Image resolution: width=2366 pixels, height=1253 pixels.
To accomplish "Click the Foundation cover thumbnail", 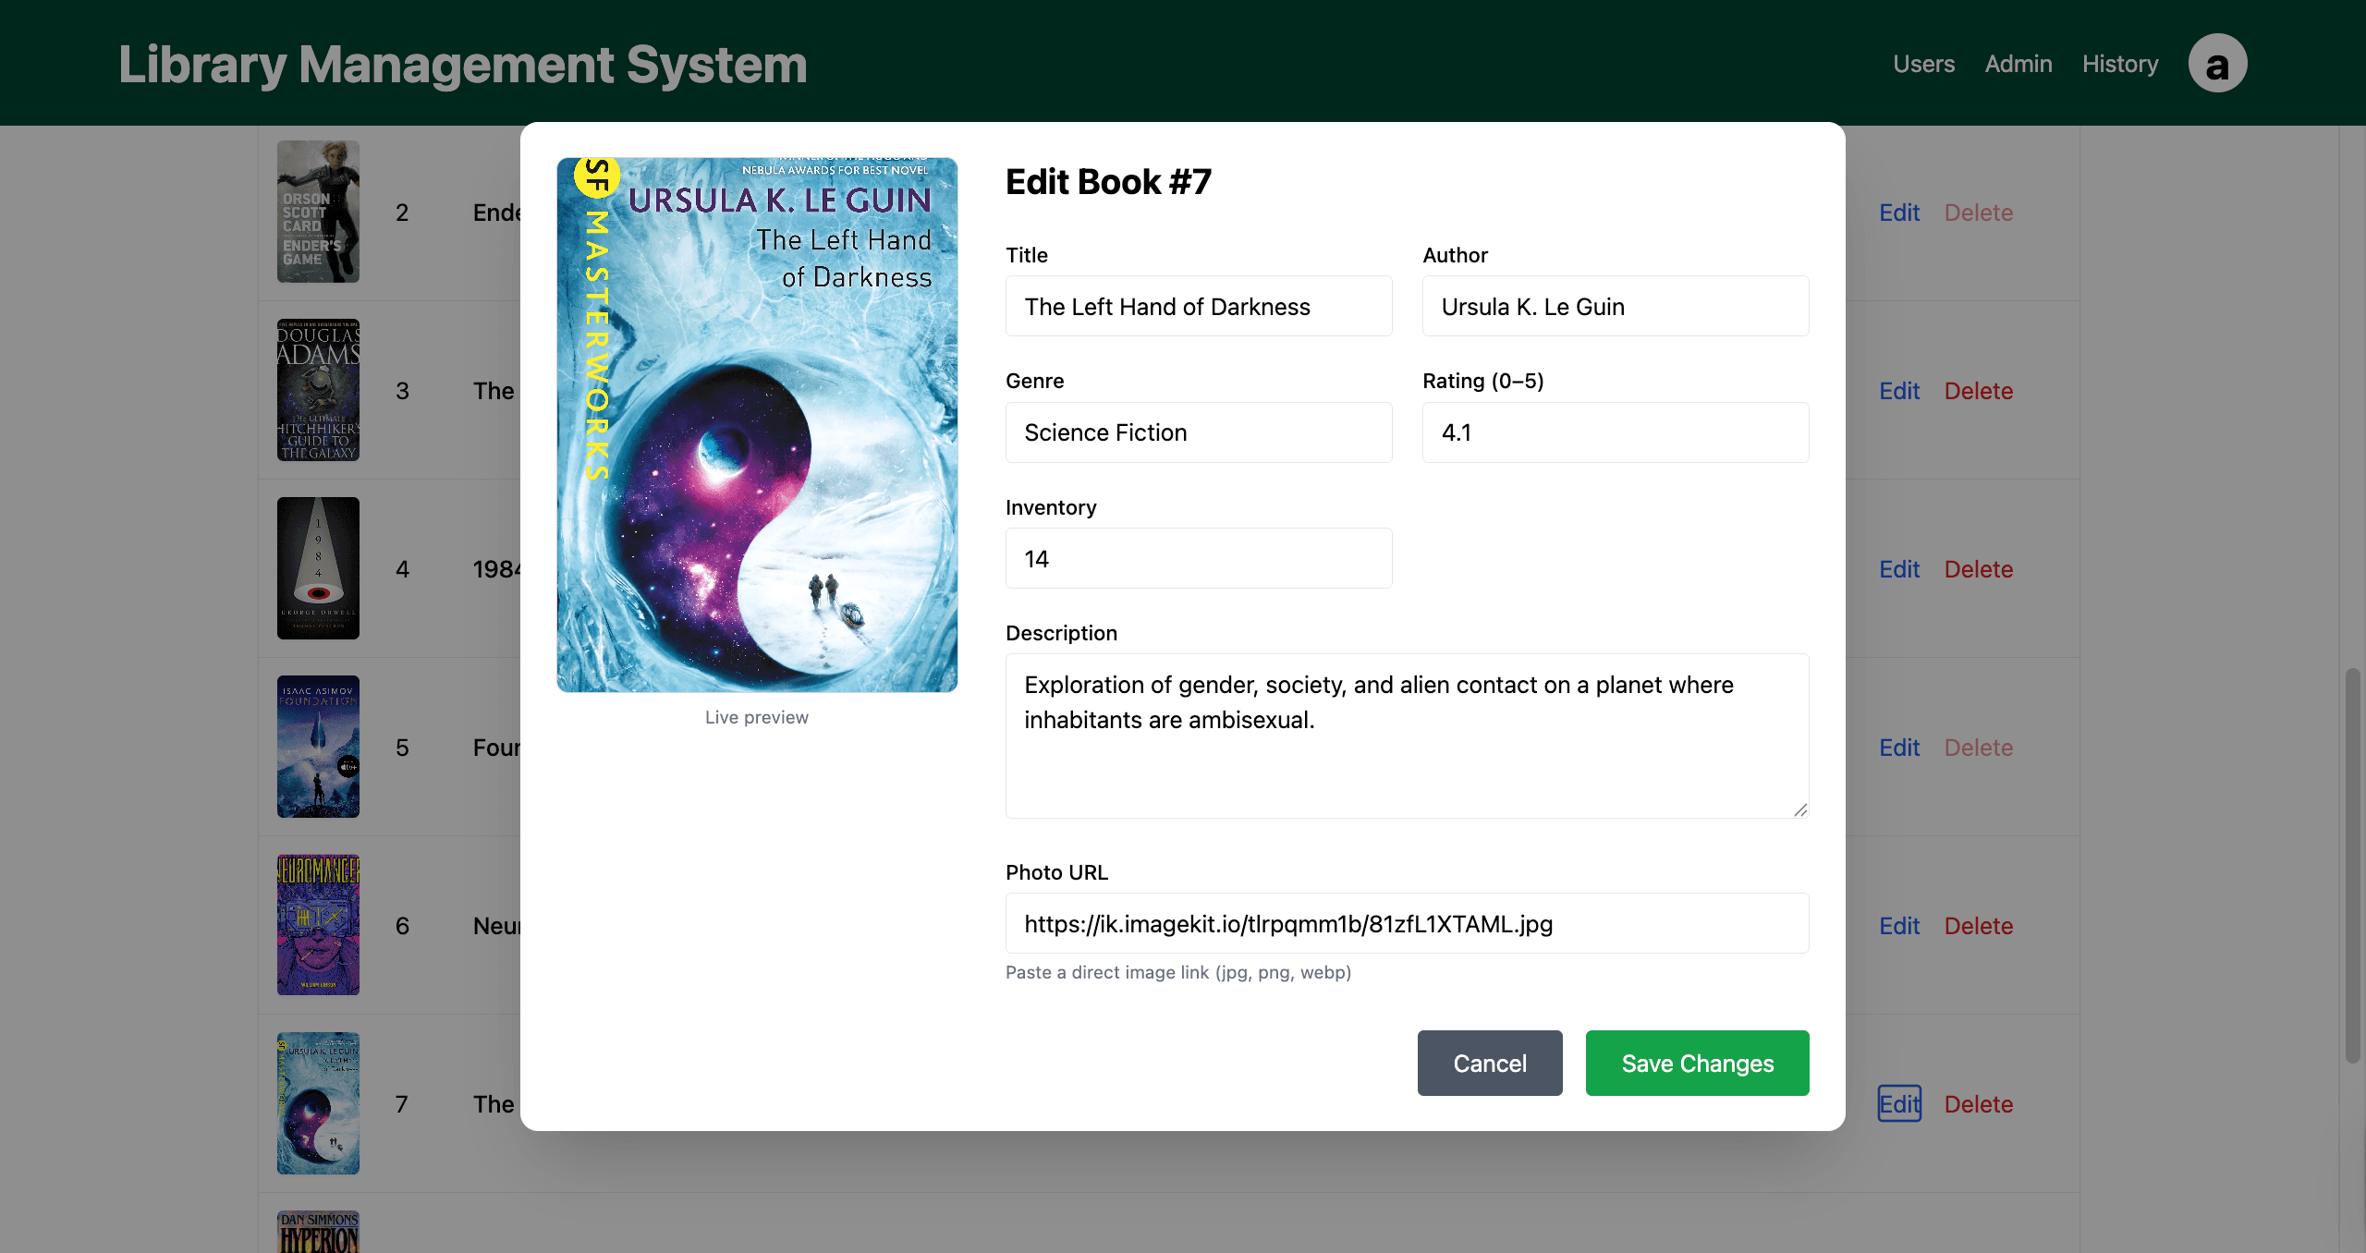I will [x=318, y=747].
